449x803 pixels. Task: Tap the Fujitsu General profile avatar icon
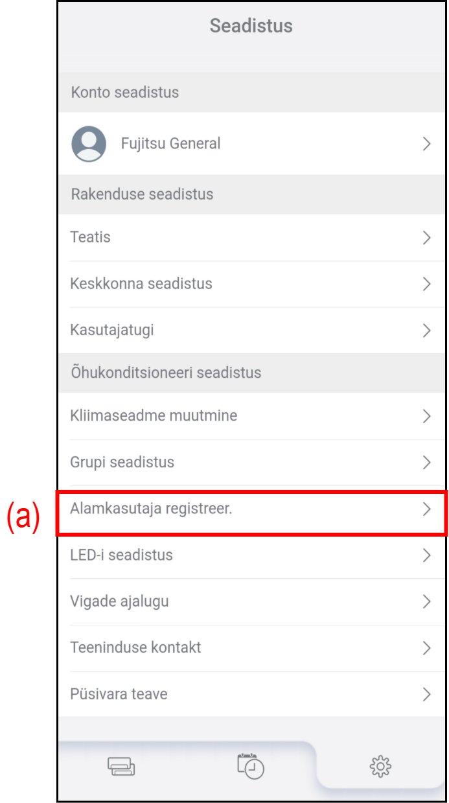(x=89, y=144)
